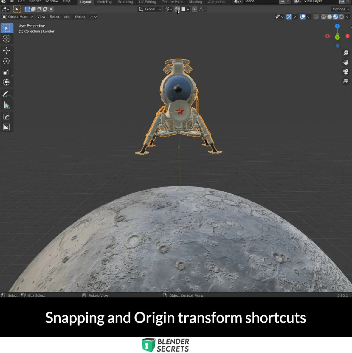
Task: Open the Global transform orientation dropdown
Action: click(150, 9)
